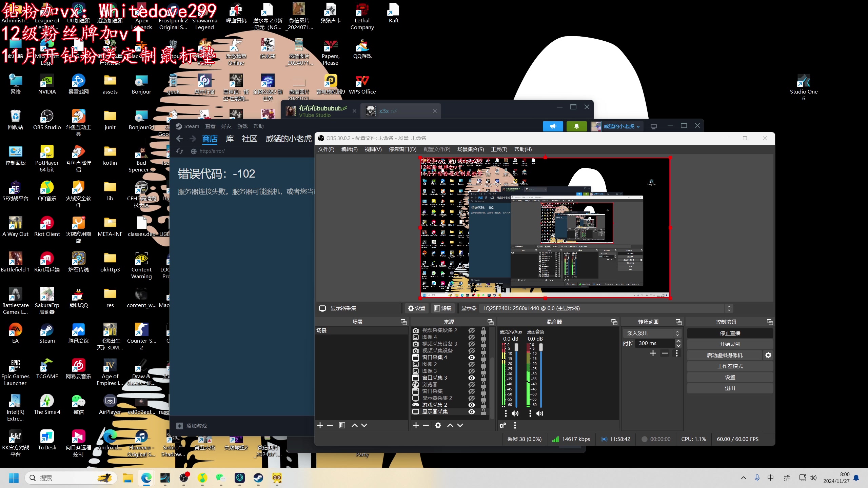Hide 游戏采集 2 source with eye toggle
This screenshot has height=488, width=868.
point(472,405)
